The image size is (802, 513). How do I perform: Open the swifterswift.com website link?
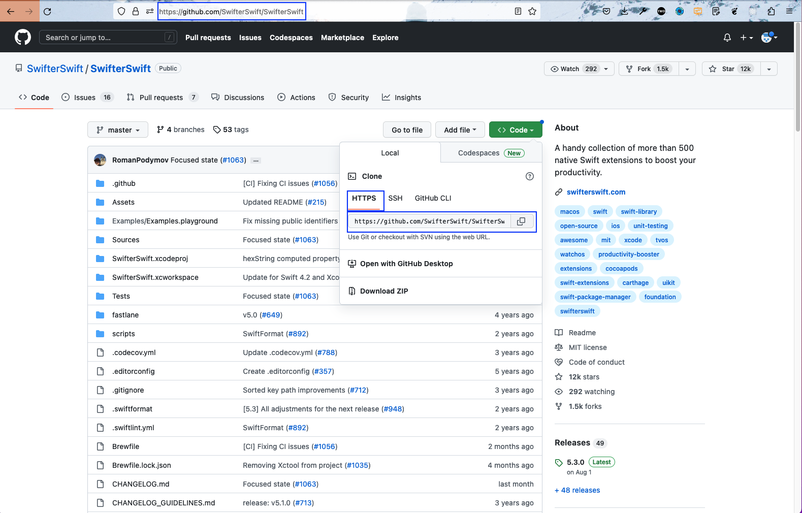[x=596, y=192]
